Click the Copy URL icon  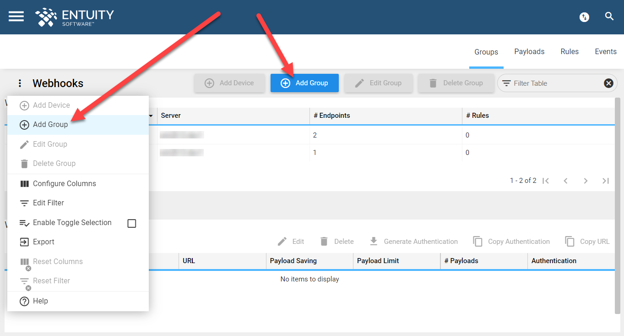tap(570, 241)
